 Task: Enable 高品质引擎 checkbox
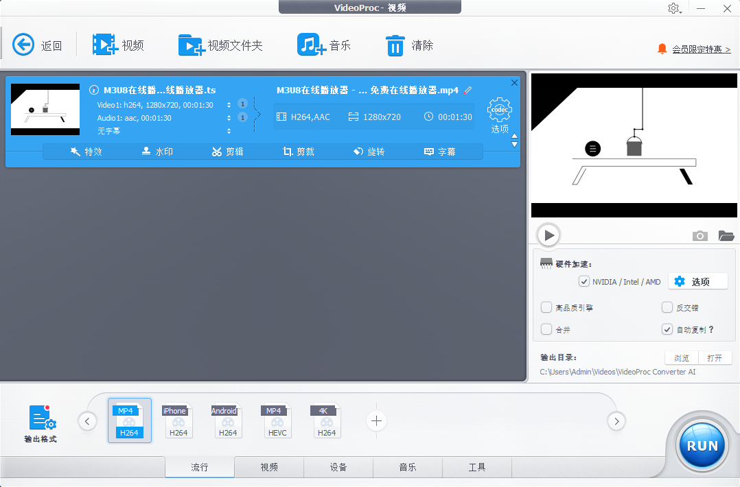point(546,307)
